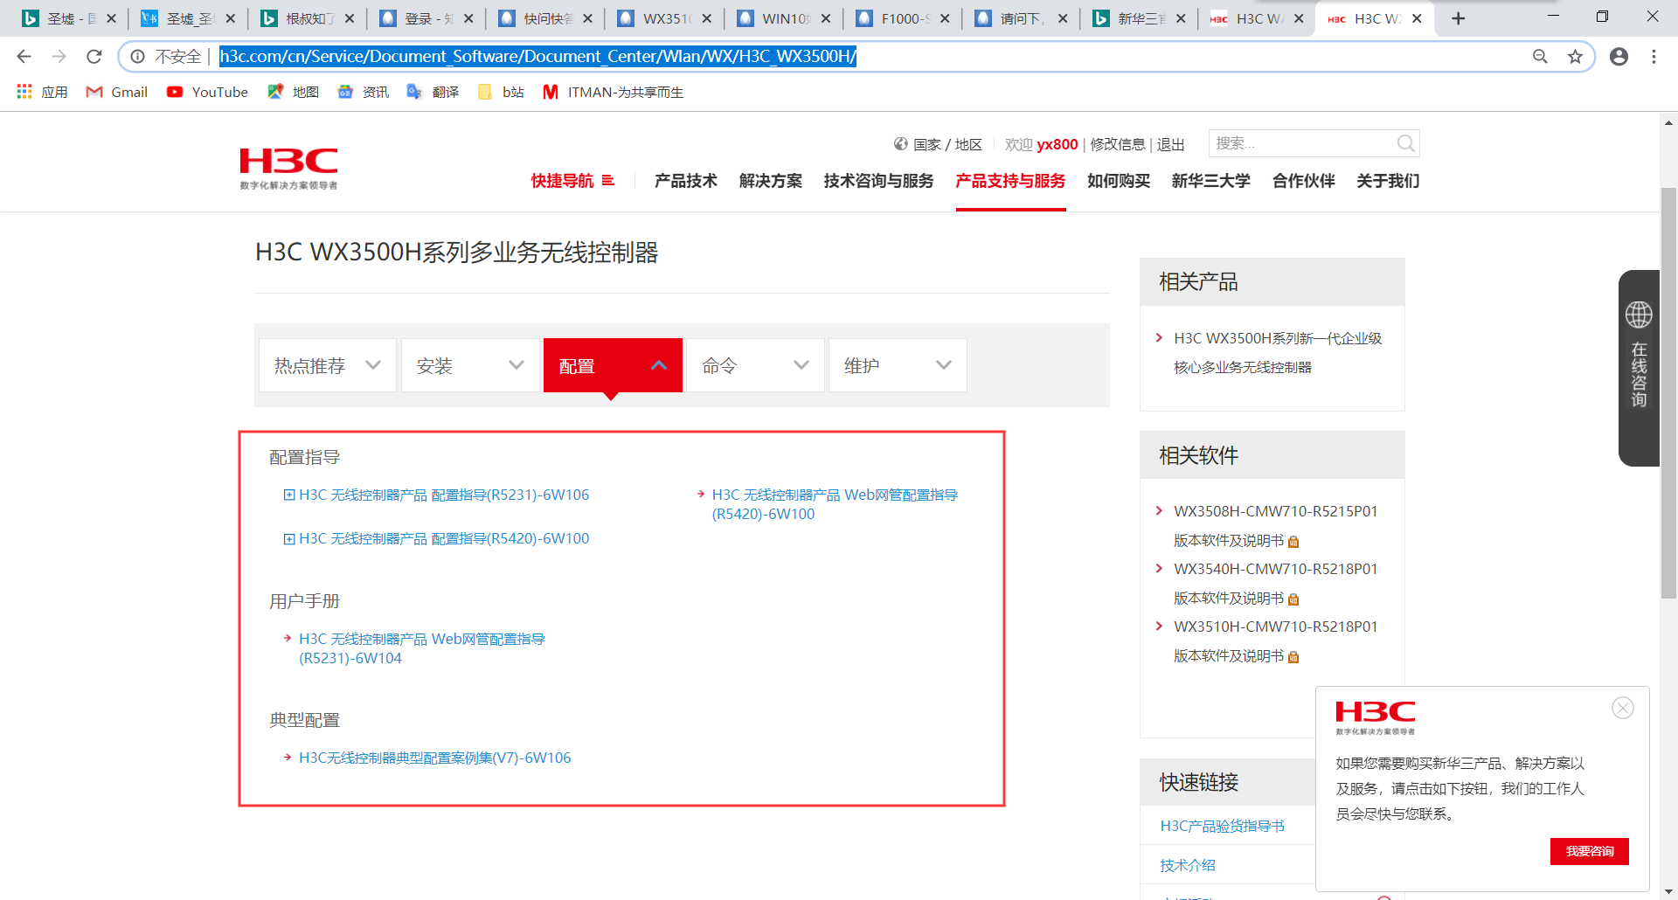This screenshot has height=900, width=1678.
Task: Open the Web网管配置指导 (R5231)-6W104 link
Action: (x=422, y=648)
